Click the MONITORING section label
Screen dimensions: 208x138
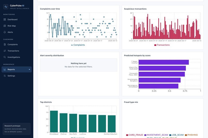(x=9, y=14)
